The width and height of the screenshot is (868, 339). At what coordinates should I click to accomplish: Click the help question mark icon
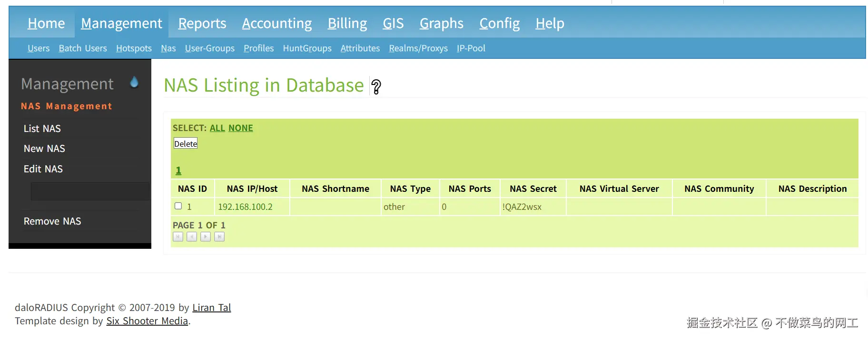tap(376, 87)
